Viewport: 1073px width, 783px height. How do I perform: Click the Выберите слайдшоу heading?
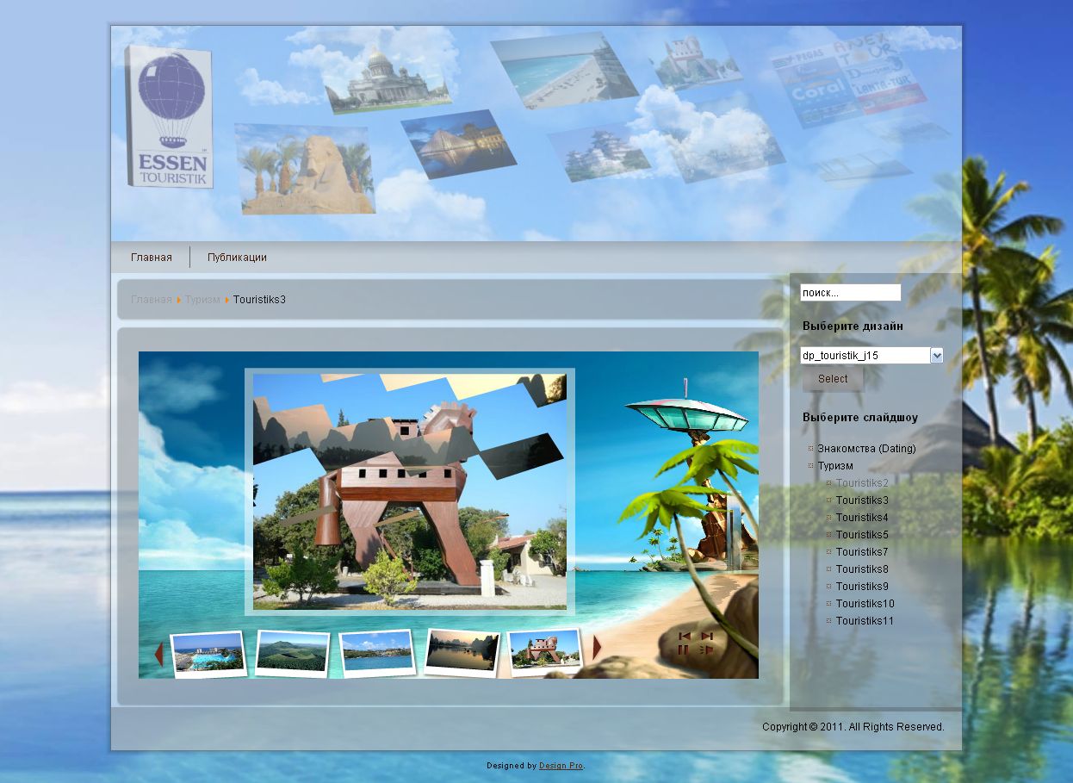pos(860,418)
